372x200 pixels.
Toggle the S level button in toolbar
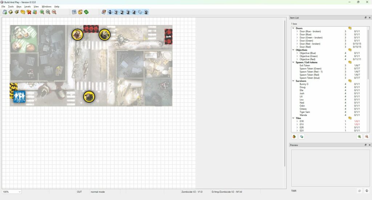(146, 12)
